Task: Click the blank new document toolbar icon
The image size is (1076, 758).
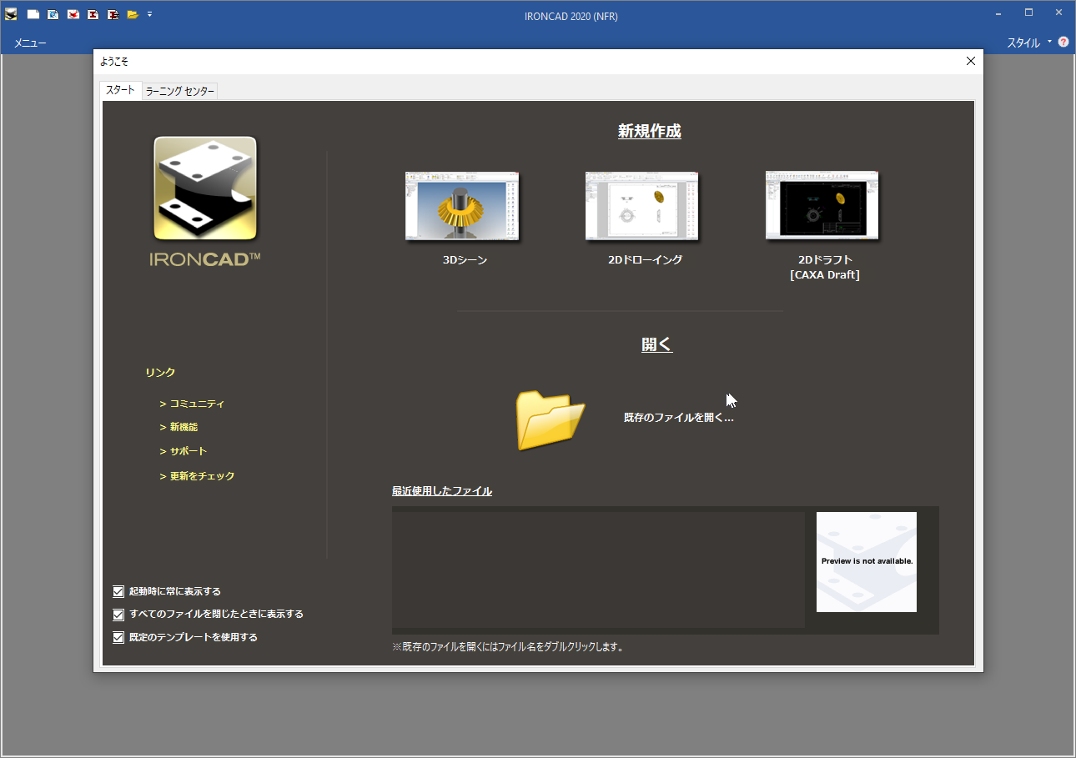Action: click(33, 14)
